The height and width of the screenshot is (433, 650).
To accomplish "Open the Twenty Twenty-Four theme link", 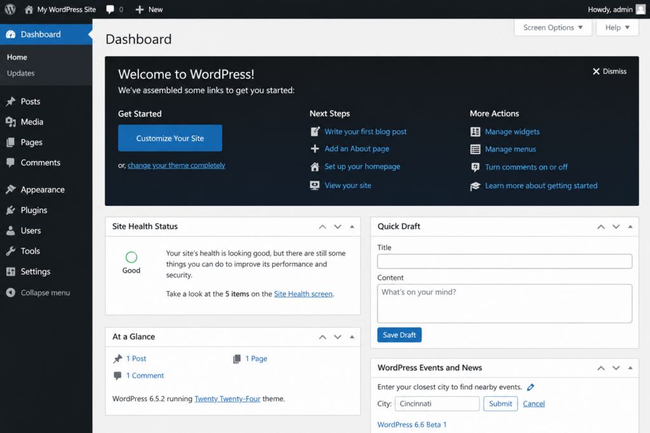I will 227,399.
